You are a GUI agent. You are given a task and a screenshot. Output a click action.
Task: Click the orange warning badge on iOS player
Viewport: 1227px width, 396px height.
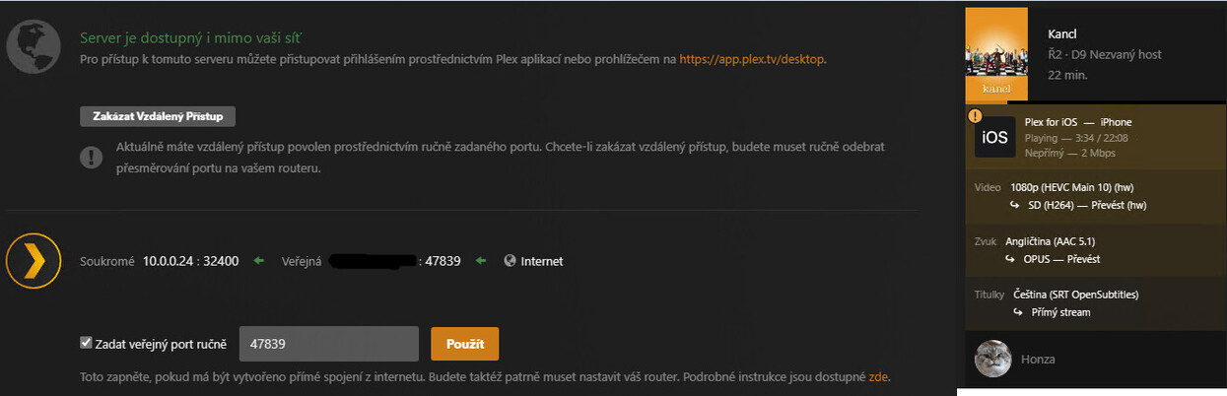975,116
